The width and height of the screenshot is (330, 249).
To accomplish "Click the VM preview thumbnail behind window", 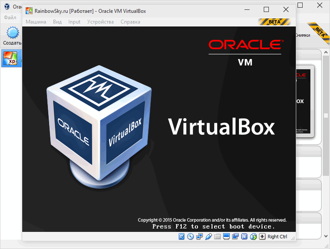I will click(305, 101).
